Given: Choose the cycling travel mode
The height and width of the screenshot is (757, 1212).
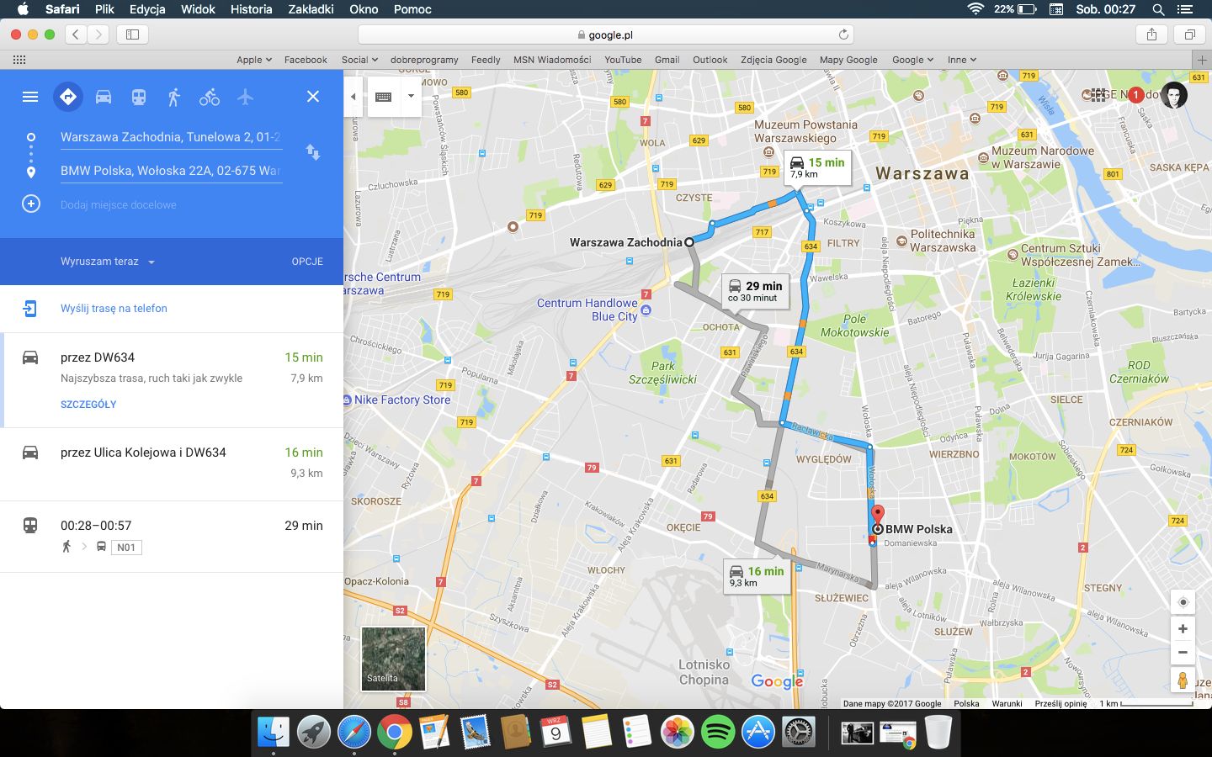Looking at the screenshot, I should [x=210, y=97].
